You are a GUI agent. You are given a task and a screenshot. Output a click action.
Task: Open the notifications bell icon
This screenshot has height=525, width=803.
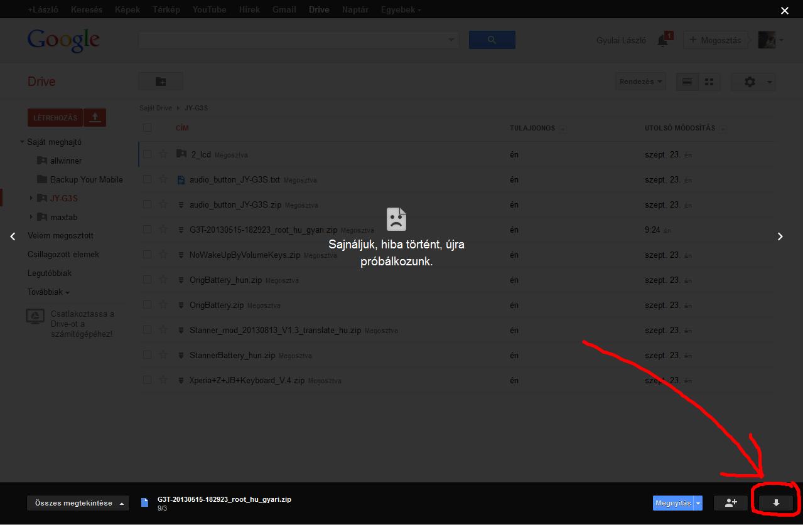(x=662, y=40)
